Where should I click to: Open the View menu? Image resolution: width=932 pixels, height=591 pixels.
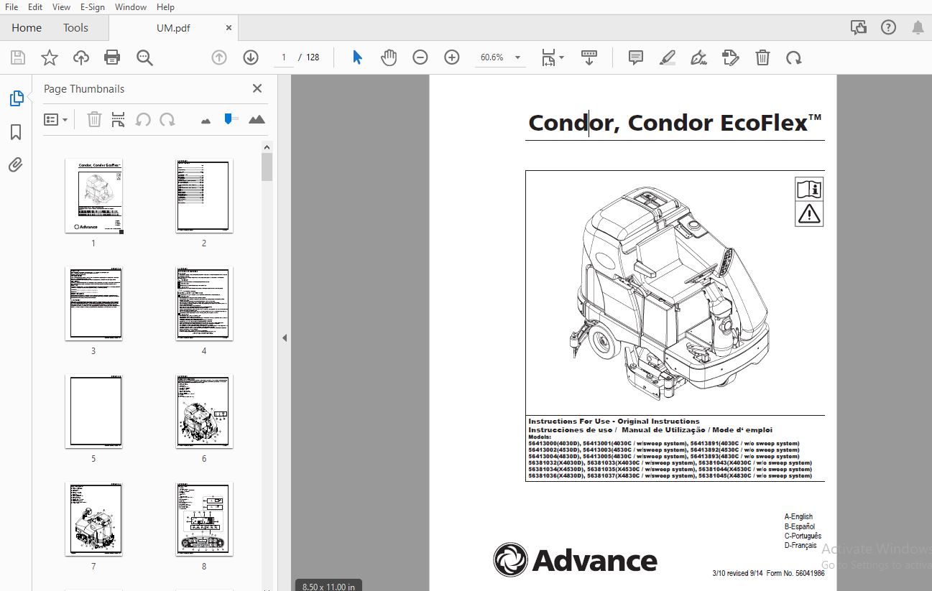click(62, 6)
